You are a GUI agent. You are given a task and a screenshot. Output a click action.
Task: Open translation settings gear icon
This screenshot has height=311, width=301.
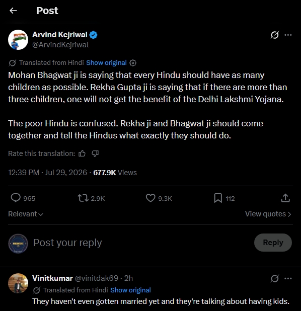click(x=133, y=63)
